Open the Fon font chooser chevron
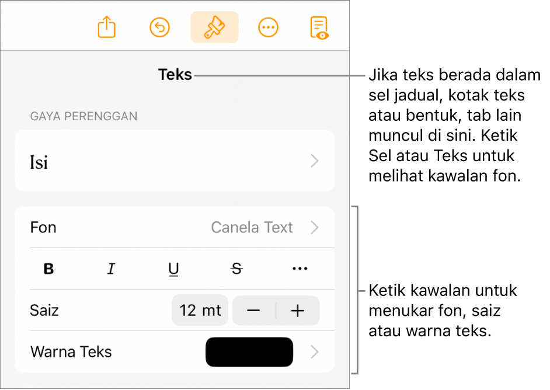The width and height of the screenshot is (550, 390). pos(315,227)
